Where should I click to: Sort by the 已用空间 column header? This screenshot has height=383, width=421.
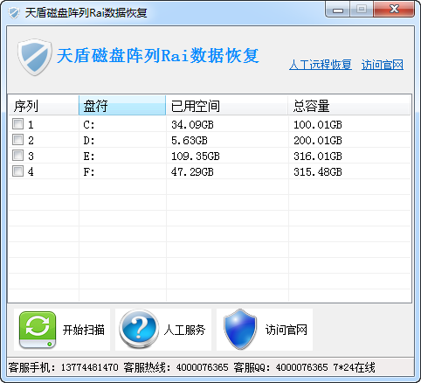click(x=227, y=106)
